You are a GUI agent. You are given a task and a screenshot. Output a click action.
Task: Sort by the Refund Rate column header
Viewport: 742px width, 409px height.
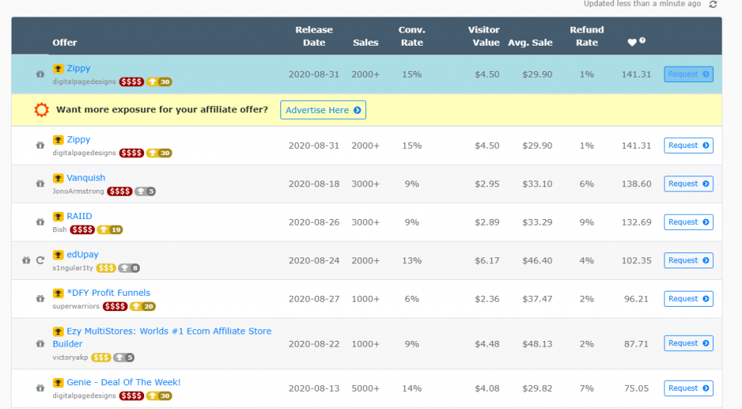[x=586, y=36]
